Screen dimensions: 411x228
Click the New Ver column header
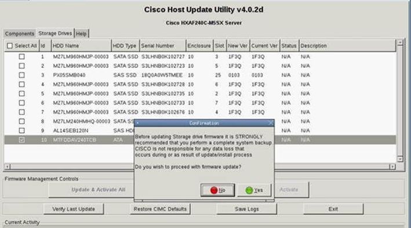pos(238,46)
